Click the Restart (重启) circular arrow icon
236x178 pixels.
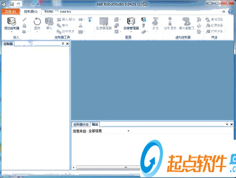[37, 21]
